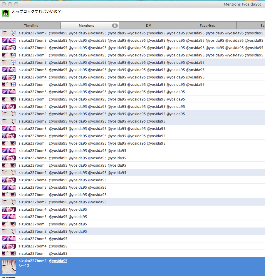
Task: Open the DM tab
Action: point(148,26)
